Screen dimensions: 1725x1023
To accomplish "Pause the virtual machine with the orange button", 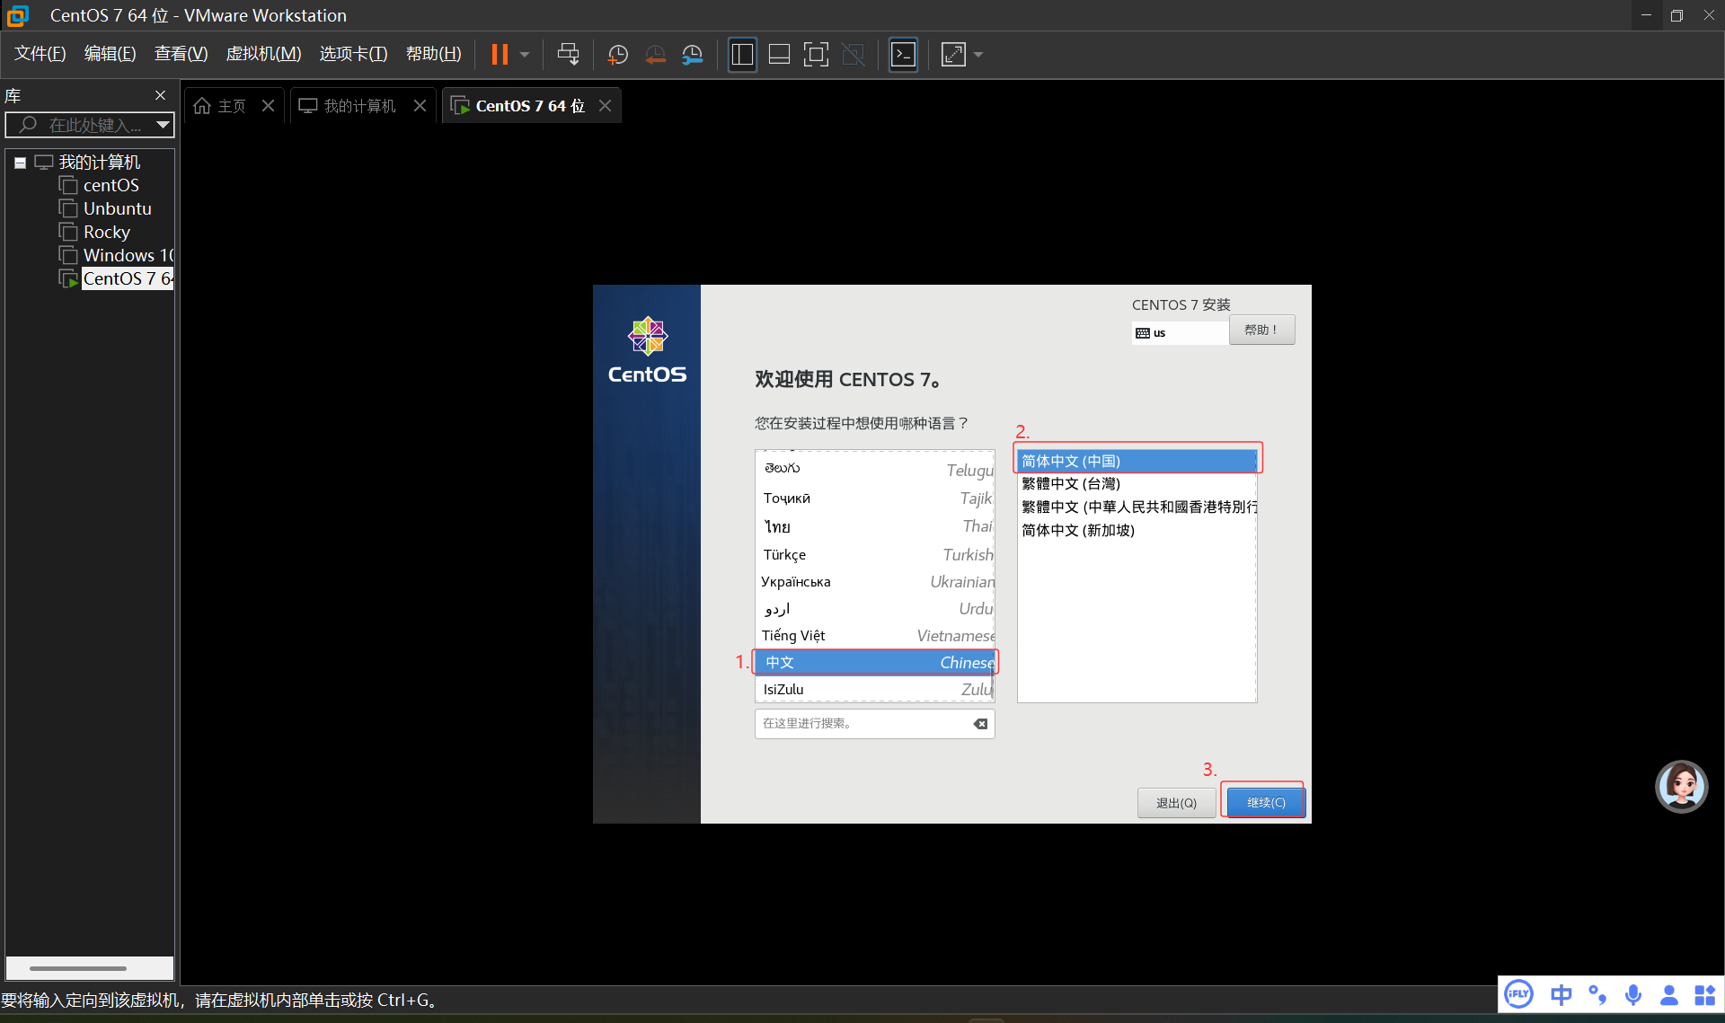I will tap(500, 55).
